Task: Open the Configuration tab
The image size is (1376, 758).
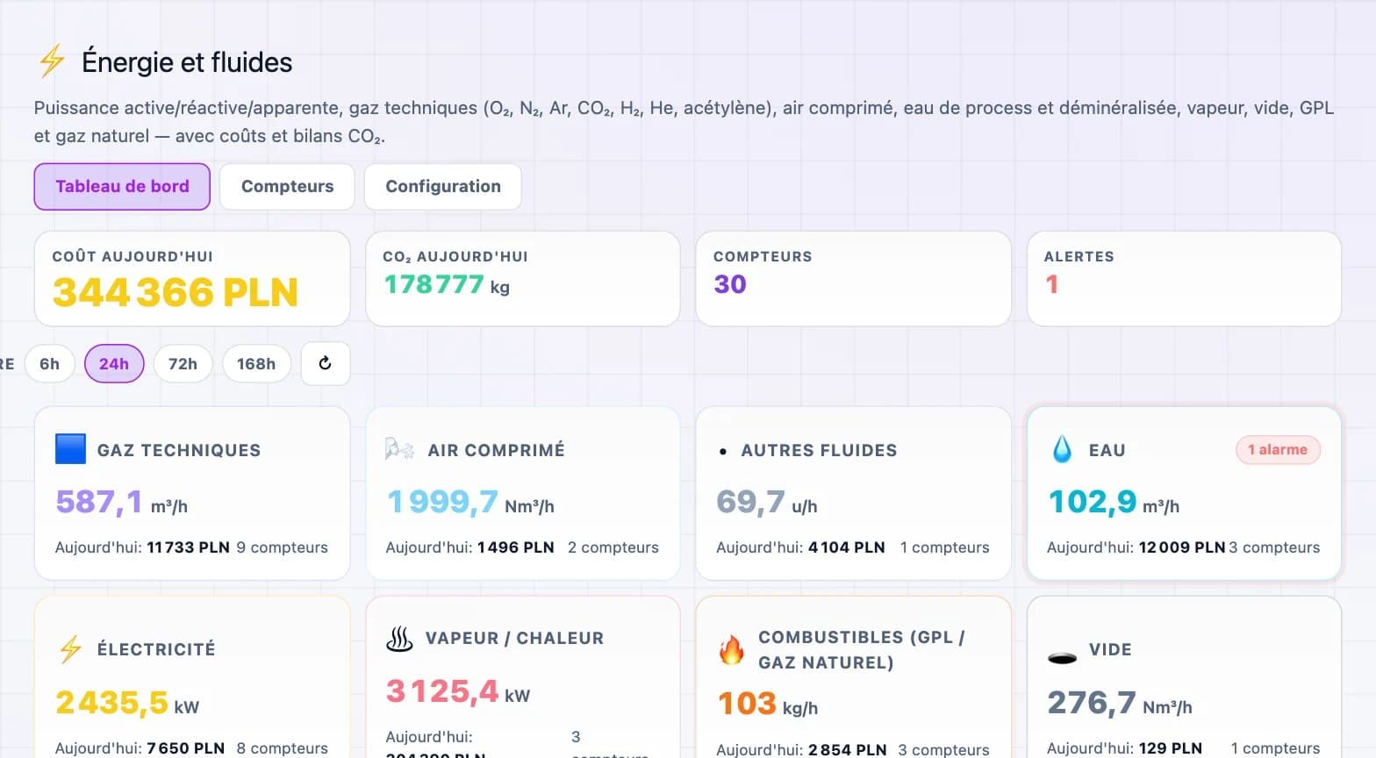Action: [443, 186]
